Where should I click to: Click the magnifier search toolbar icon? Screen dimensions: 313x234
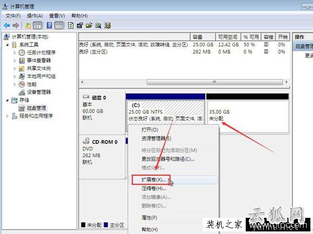(x=98, y=26)
